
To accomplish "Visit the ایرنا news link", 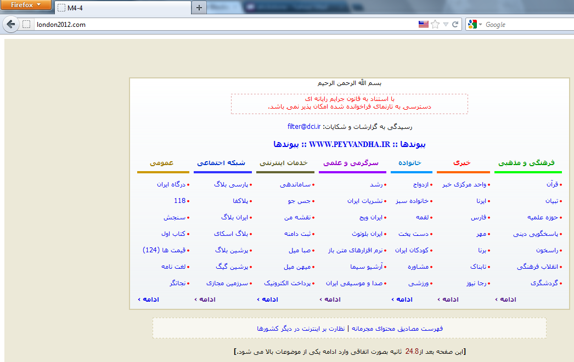I will coord(481,201).
